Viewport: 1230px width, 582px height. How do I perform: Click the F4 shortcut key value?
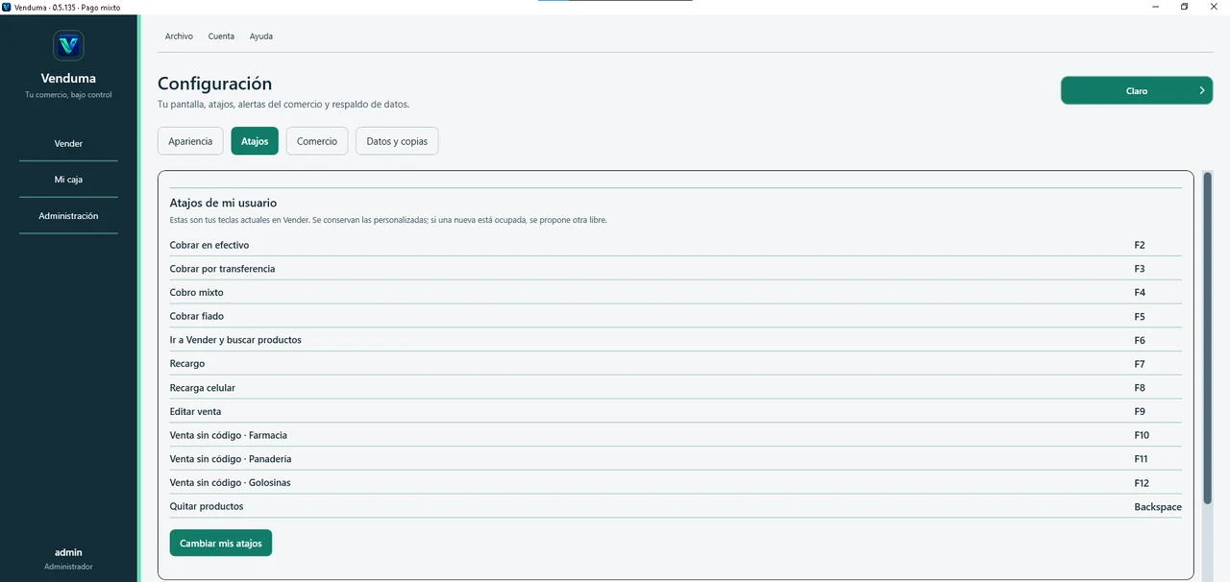pos(1140,292)
